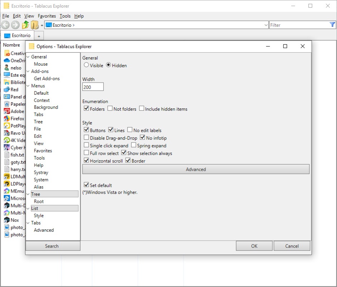Select the Nox icon in file list

point(7,220)
